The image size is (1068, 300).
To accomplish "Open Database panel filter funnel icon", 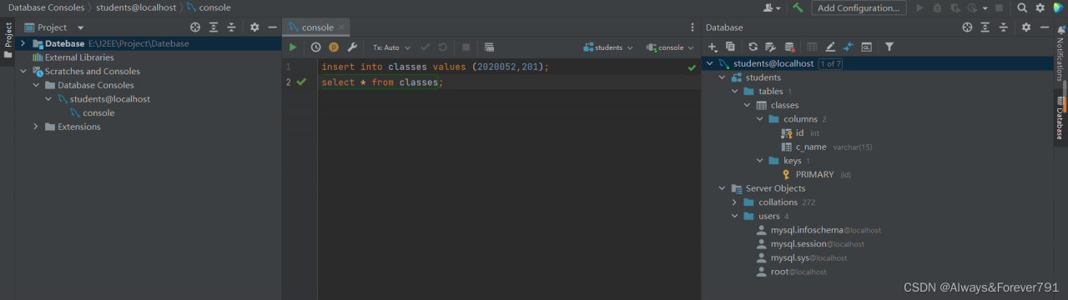I will pyautogui.click(x=889, y=47).
